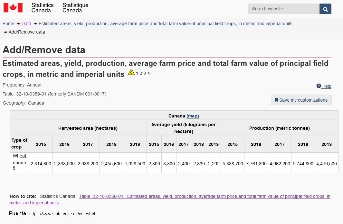The height and width of the screenshot is (224, 343).
Task: Open footnote 5 under Wheat, durum
Action: [x=14, y=168]
